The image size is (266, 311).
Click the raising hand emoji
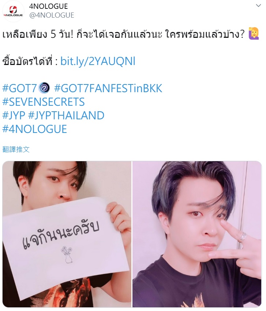click(x=254, y=34)
